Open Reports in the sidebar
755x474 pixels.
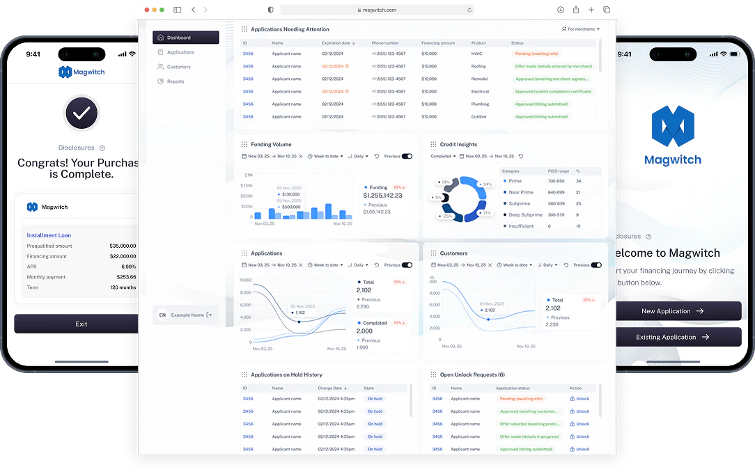(x=176, y=81)
